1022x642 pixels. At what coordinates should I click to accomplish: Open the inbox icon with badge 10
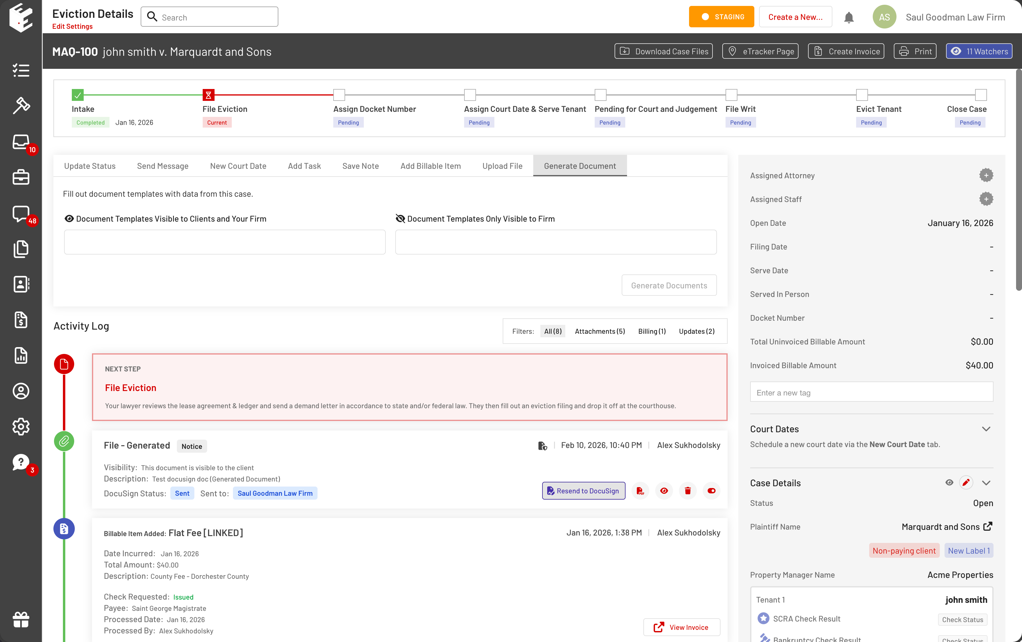(21, 142)
